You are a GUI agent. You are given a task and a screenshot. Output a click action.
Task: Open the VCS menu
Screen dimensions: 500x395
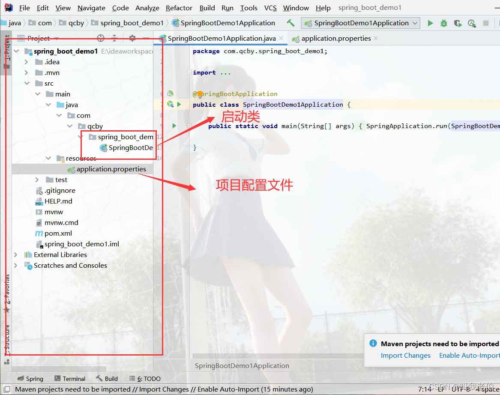[270, 8]
